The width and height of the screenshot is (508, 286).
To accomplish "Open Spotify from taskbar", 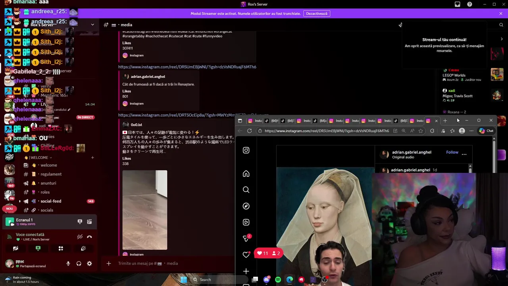I will (x=278, y=280).
